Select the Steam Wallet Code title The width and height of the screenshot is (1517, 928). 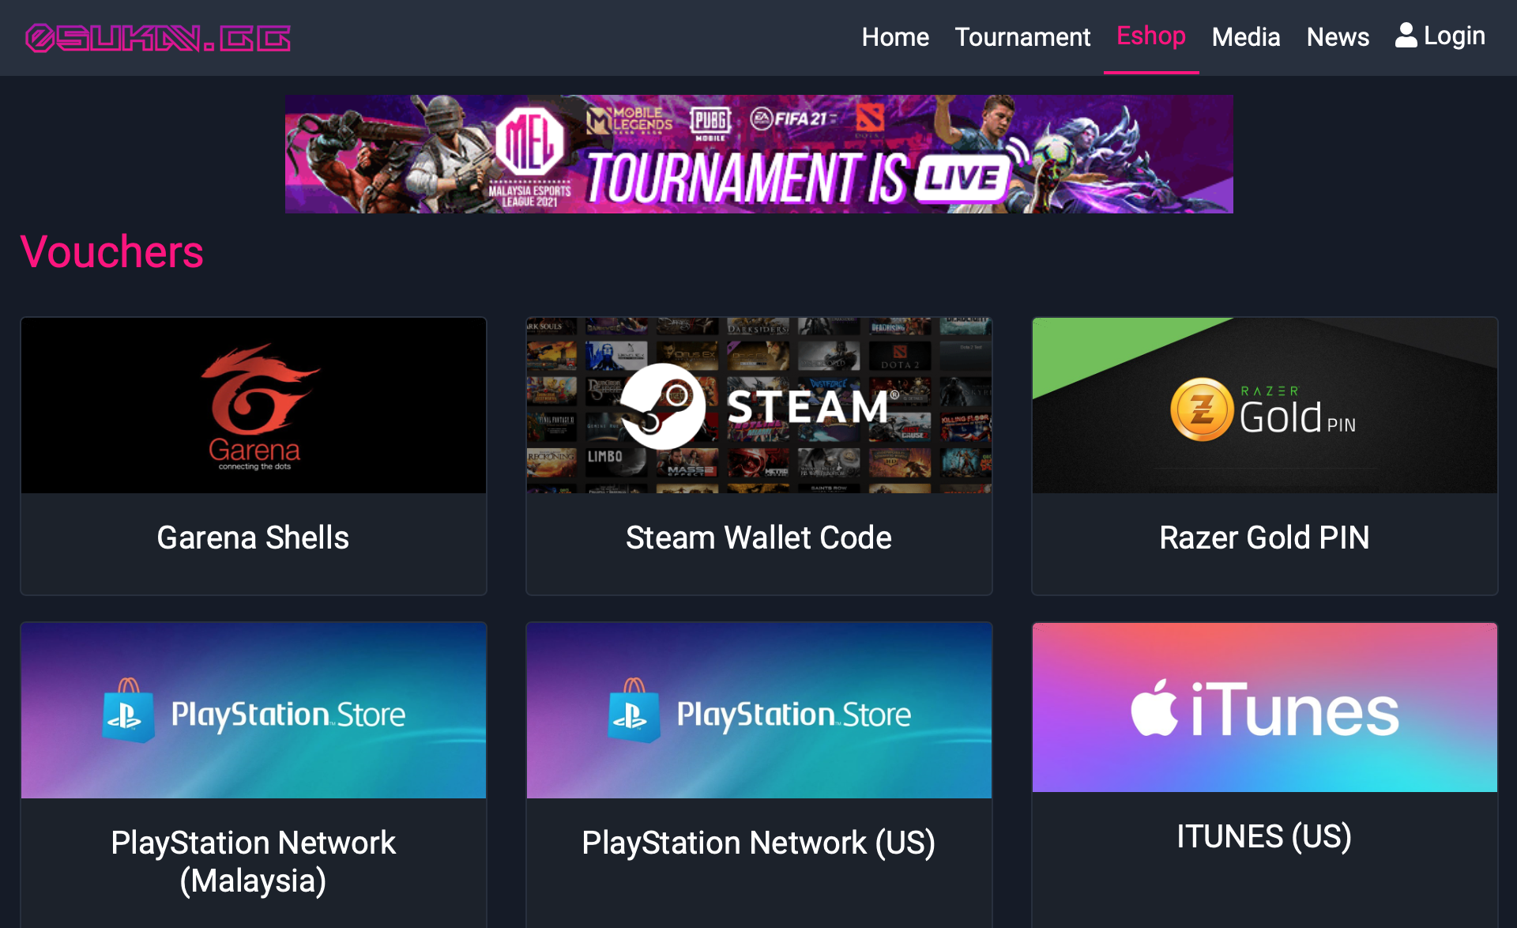coord(758,538)
